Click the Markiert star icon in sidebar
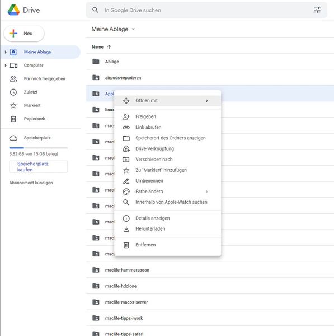The width and height of the screenshot is (334, 336). [x=13, y=105]
